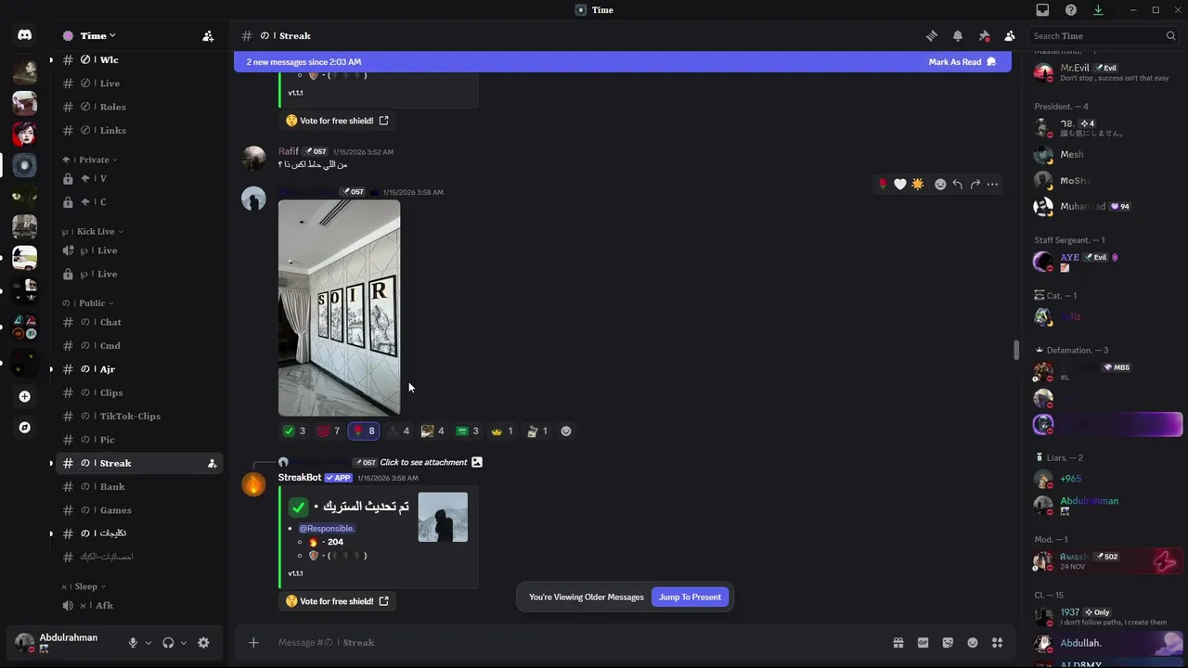Collapse the Public category
1188x668 pixels.
click(88, 303)
